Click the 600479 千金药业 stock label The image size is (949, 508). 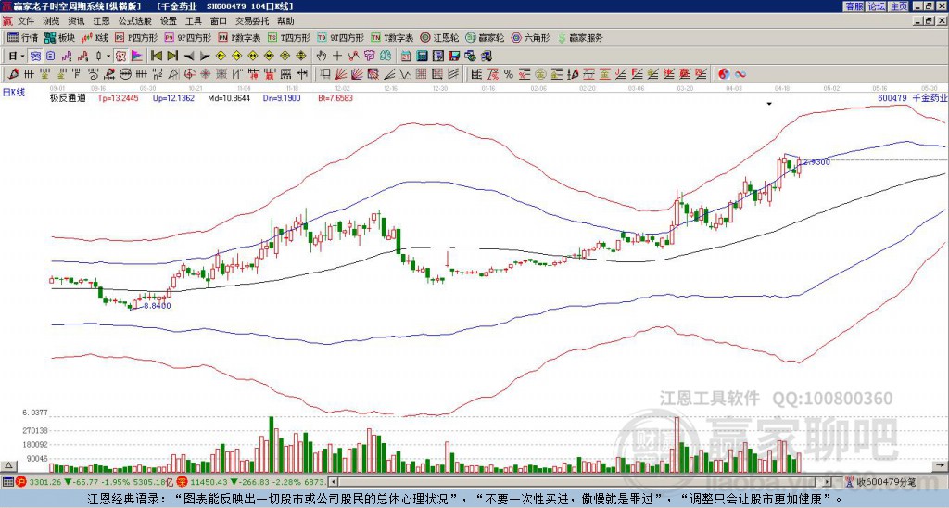coord(912,97)
